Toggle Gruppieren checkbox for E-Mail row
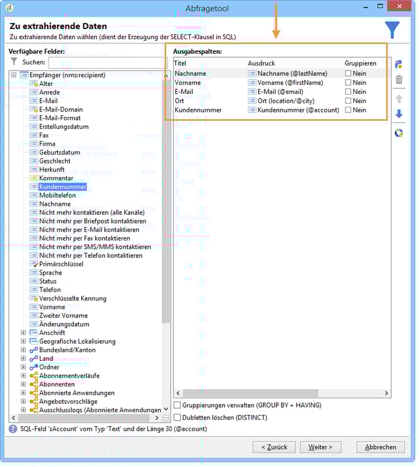The height and width of the screenshot is (467, 420). 348,92
